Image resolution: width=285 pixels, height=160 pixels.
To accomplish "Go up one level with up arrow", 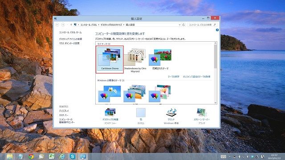I will click(x=71, y=25).
